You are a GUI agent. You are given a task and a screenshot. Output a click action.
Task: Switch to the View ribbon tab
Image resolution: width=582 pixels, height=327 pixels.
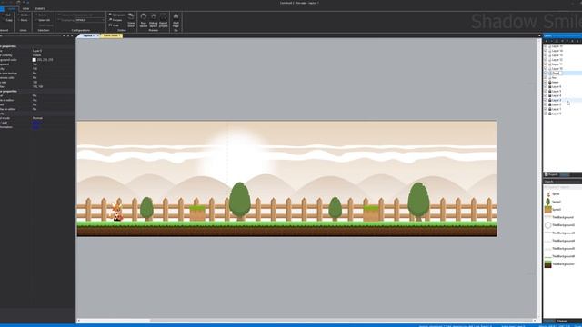coord(25,8)
